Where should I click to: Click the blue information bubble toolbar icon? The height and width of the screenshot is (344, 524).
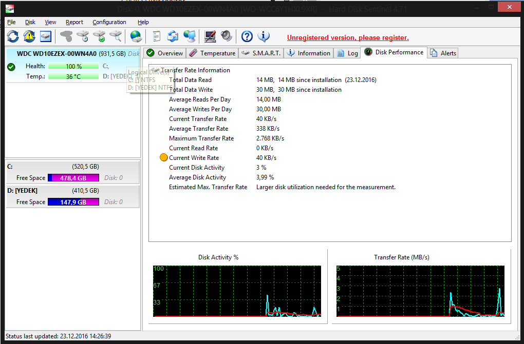pos(264,36)
